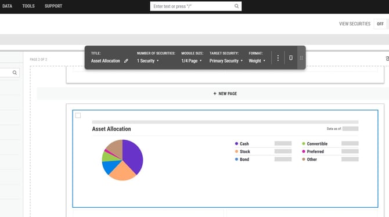The height and width of the screenshot is (217, 389).
Task: Click the Convertible legend label
Action: tap(317, 144)
